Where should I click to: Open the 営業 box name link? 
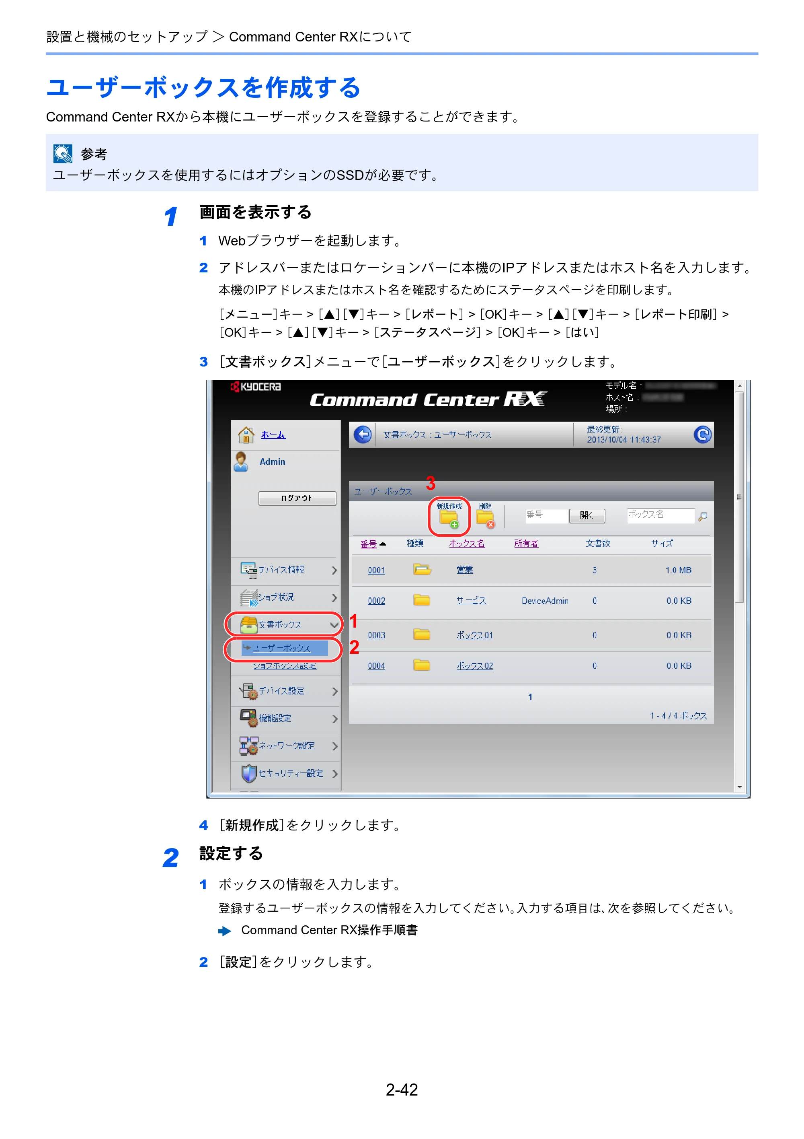[465, 570]
